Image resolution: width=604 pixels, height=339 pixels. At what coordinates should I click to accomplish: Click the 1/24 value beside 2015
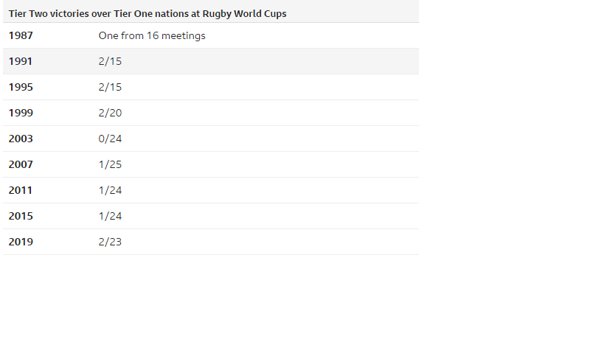coord(110,216)
